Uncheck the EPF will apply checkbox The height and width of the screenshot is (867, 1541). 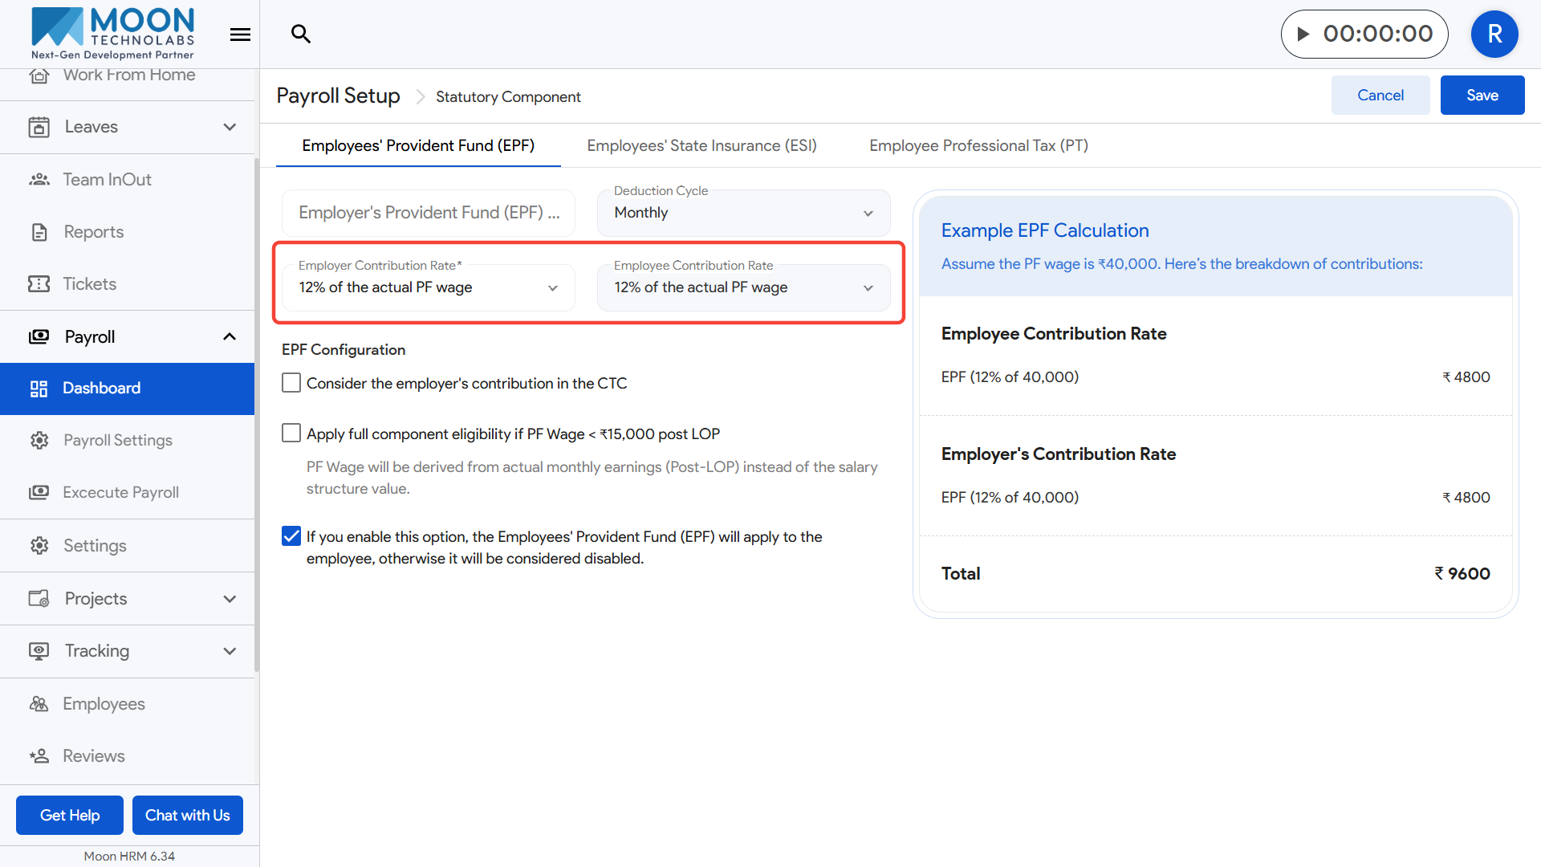click(x=291, y=536)
